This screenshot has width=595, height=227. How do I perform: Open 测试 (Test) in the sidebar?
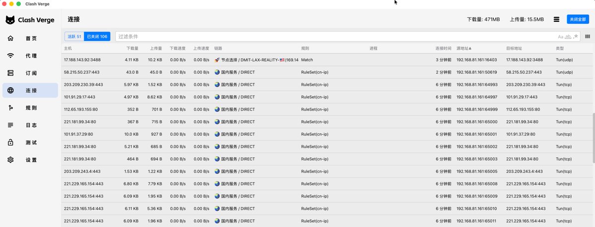[30, 142]
